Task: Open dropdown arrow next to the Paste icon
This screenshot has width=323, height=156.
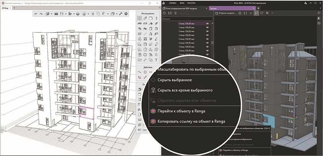Action: (x=108, y=14)
